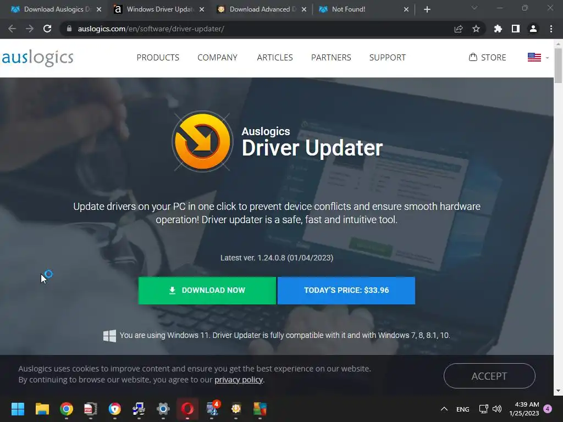Open the STORE link with bag icon

coord(487,57)
